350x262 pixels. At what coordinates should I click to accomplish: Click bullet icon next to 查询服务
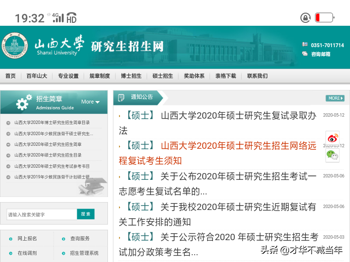(64, 239)
